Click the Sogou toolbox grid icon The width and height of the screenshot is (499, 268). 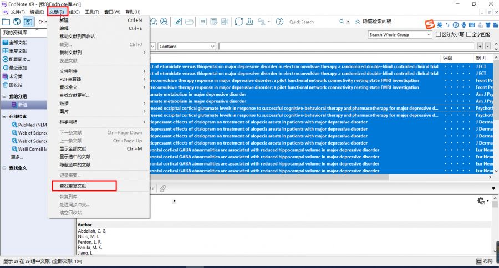[x=496, y=25]
